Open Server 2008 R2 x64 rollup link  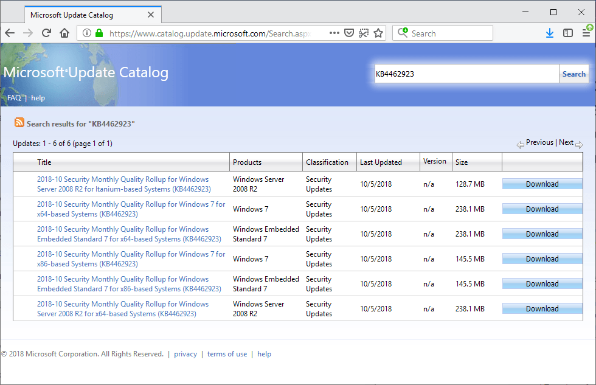tap(123, 308)
